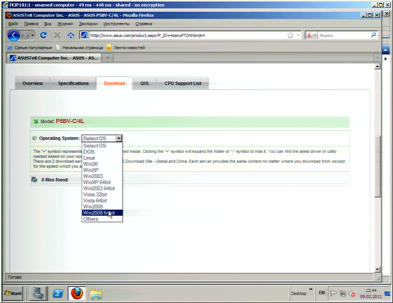Open Лента новостей feed bookmark
This screenshot has height=303, width=393.
pos(126,47)
